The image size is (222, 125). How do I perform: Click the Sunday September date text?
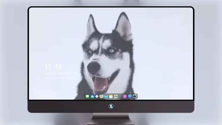click(x=61, y=73)
